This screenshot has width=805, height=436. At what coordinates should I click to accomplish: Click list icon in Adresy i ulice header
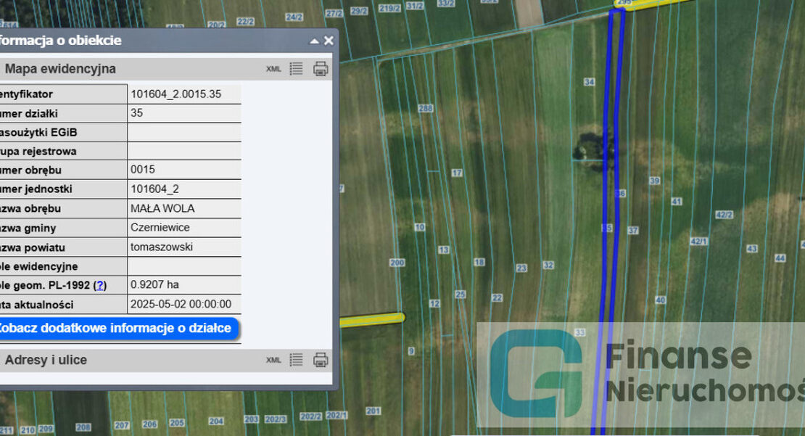(296, 360)
